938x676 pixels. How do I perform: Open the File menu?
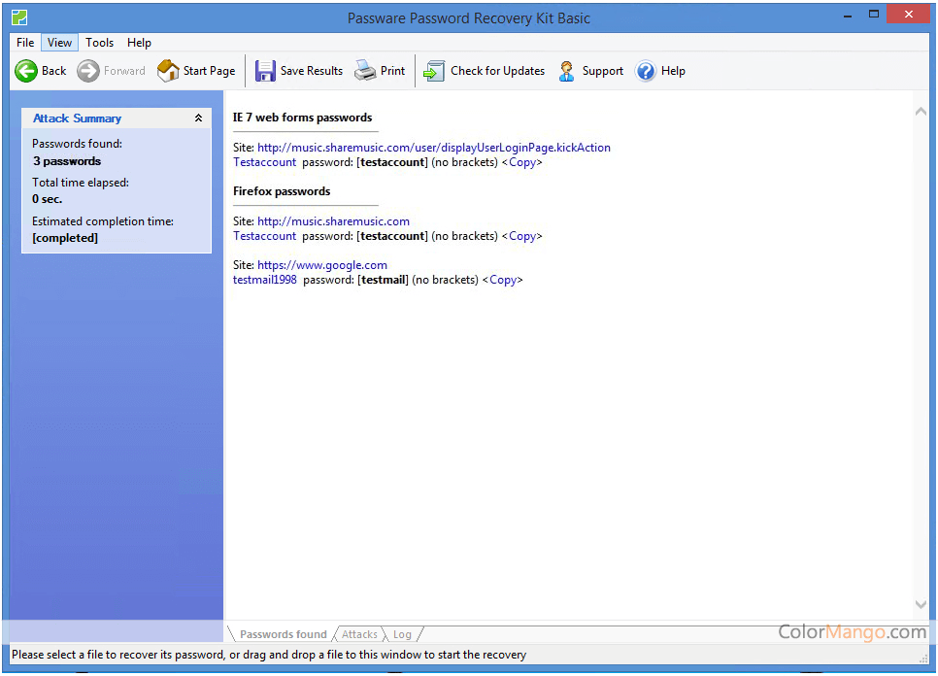click(x=25, y=43)
